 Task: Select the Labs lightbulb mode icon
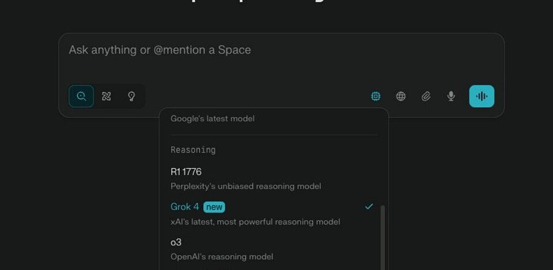point(131,96)
